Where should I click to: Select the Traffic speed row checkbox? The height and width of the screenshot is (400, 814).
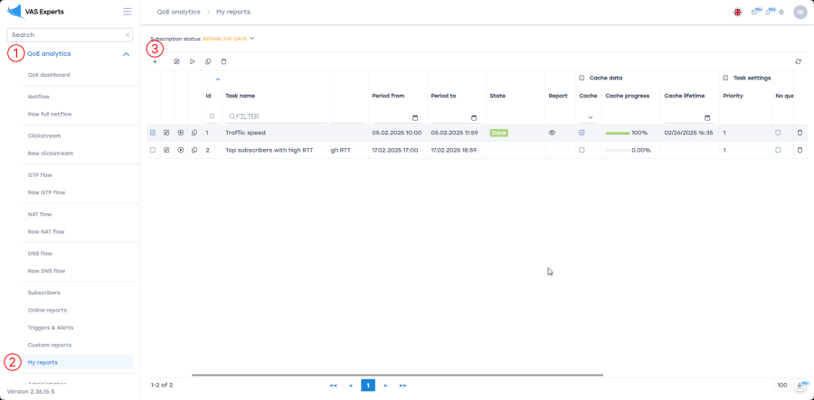tap(153, 133)
